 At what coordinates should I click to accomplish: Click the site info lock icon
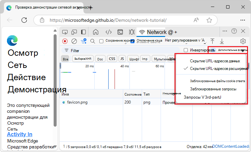coord(42,20)
